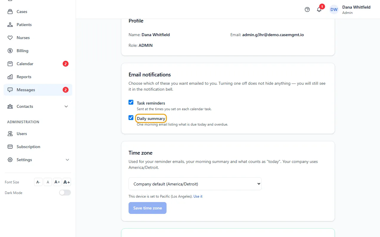The height and width of the screenshot is (237, 380).
Task: Open the Cases menu item
Action: pos(38,12)
